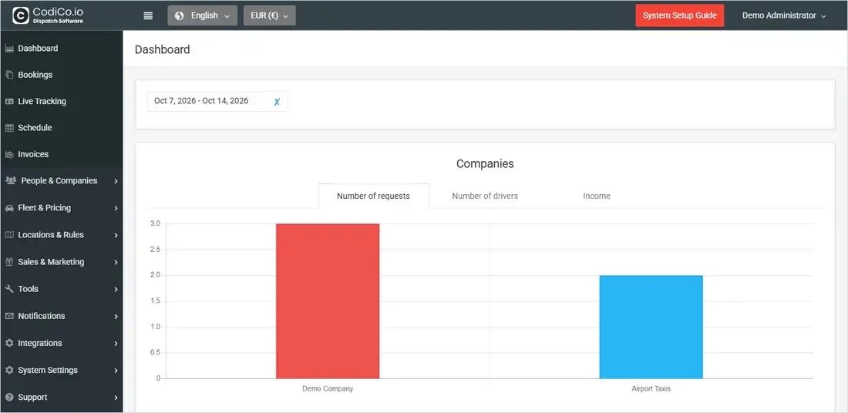Open the EUR (€) currency dropdown
The width and height of the screenshot is (848, 413).
point(269,15)
